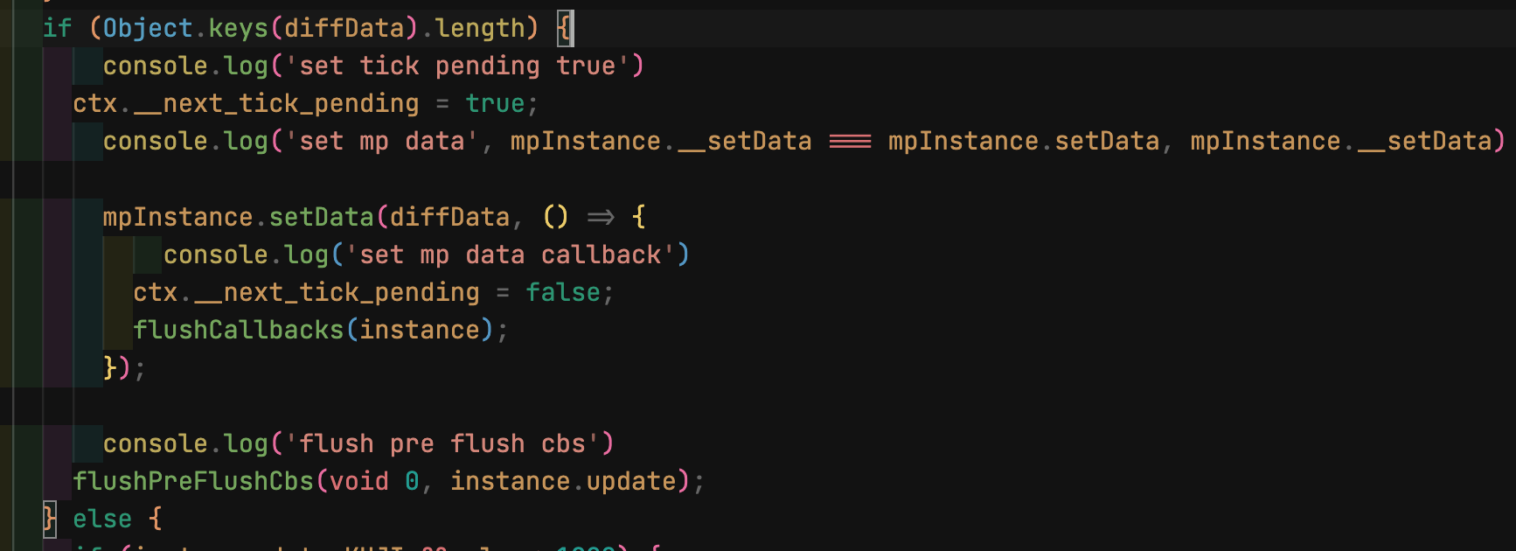Click 'false' assigned to __next_tick_pending
This screenshot has height=551, width=1516.
563,292
